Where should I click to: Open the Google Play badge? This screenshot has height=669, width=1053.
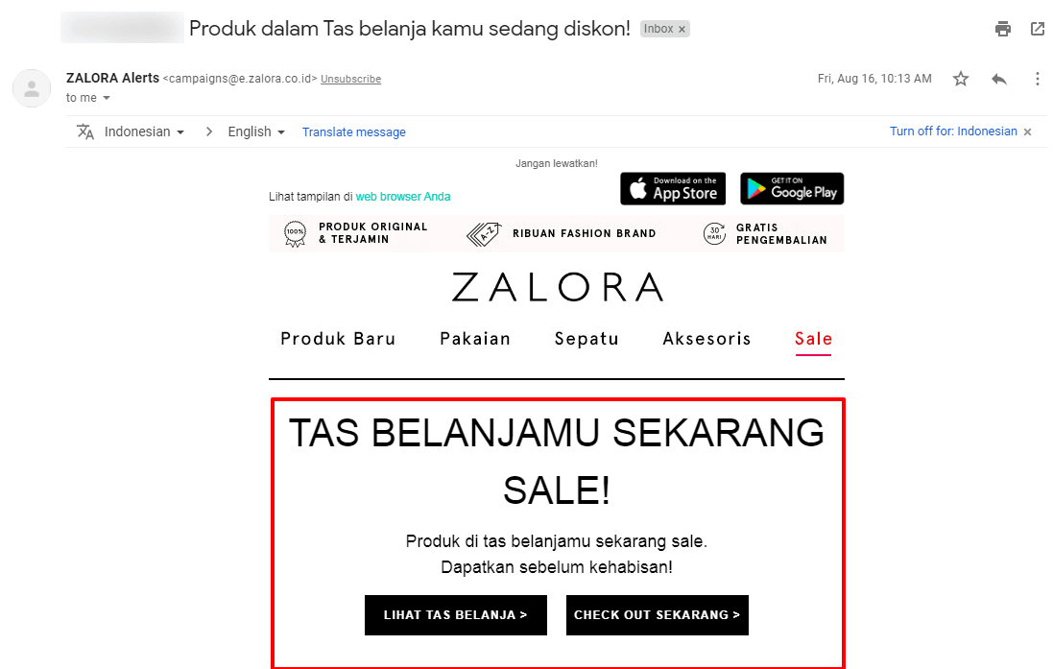(x=792, y=189)
